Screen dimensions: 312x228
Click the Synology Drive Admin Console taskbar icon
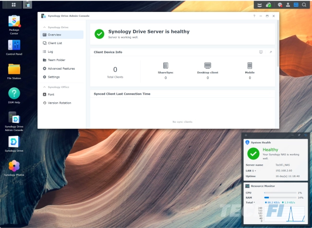(27, 5)
